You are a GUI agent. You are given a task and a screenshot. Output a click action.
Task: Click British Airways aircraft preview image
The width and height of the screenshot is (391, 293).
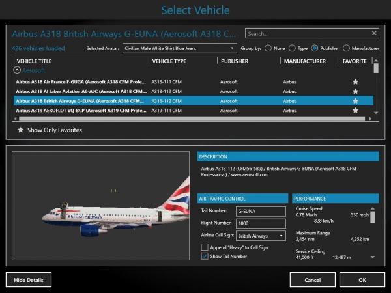(101, 206)
